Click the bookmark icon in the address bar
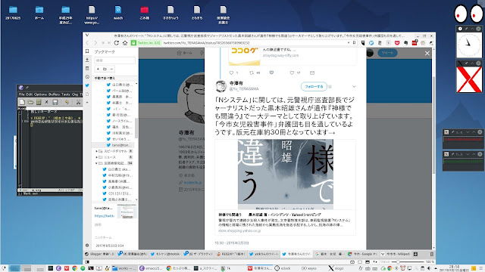Image resolution: width=485 pixels, height=272 pixels. pos(354,43)
